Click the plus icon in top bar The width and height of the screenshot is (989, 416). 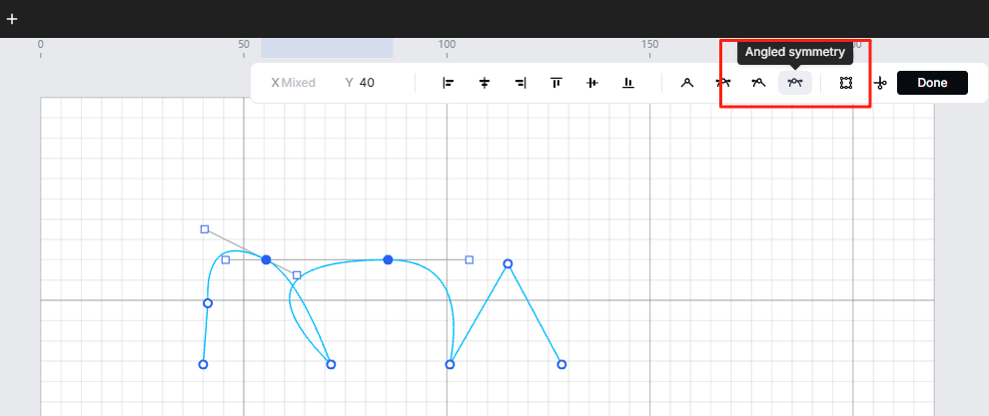(12, 19)
